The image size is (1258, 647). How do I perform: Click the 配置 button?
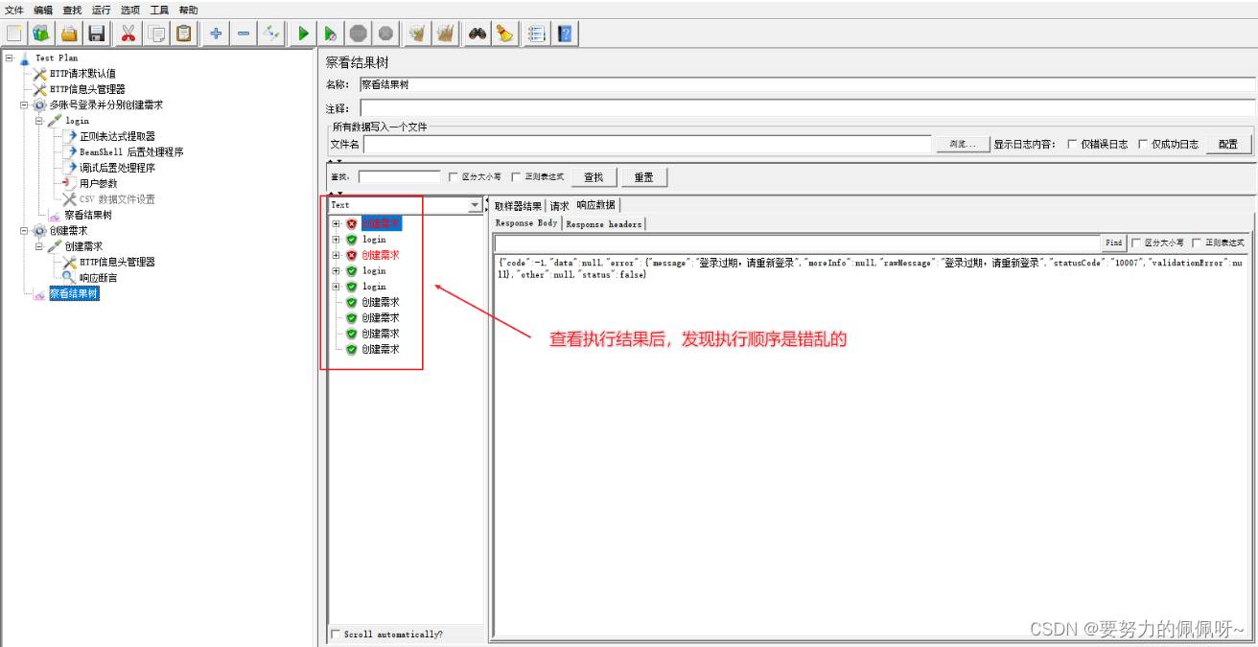[1228, 144]
